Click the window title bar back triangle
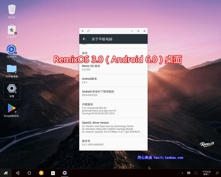Viewport: 221px width, 177px height. click(83, 31)
